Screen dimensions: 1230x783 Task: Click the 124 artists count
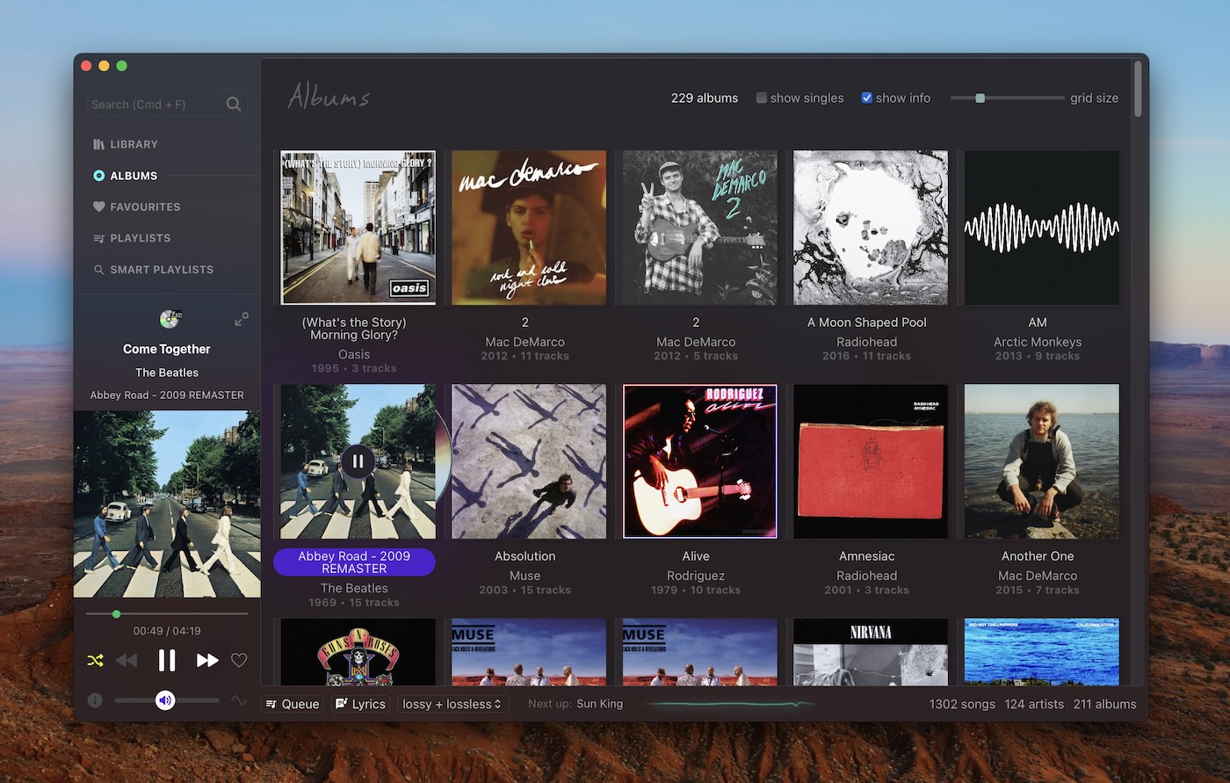tap(1034, 704)
